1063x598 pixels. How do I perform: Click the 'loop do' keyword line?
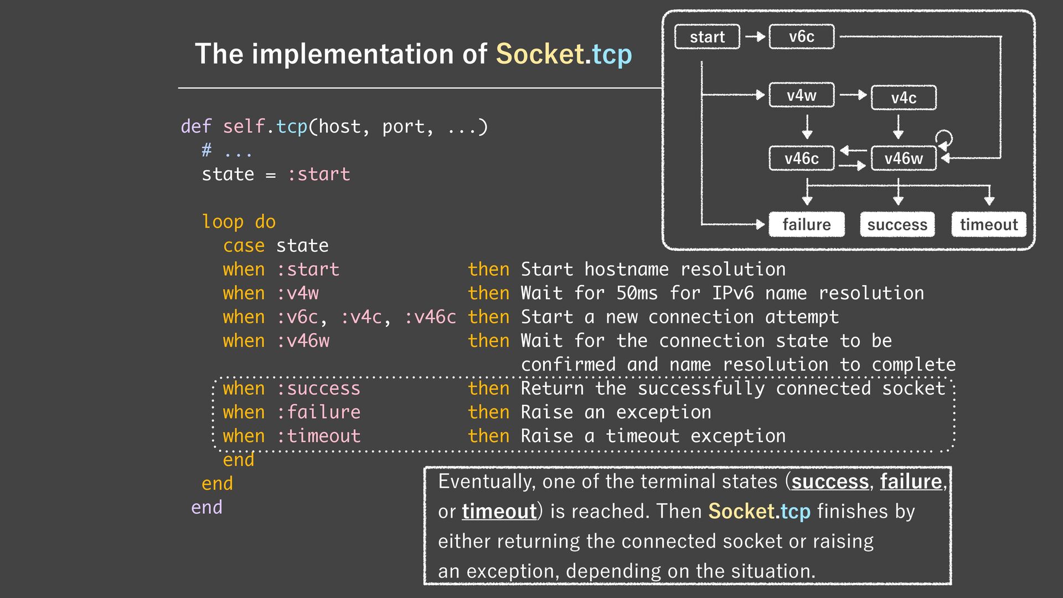(x=239, y=221)
